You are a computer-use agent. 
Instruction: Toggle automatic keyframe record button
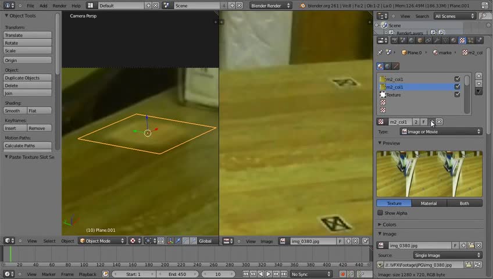pos(342,274)
